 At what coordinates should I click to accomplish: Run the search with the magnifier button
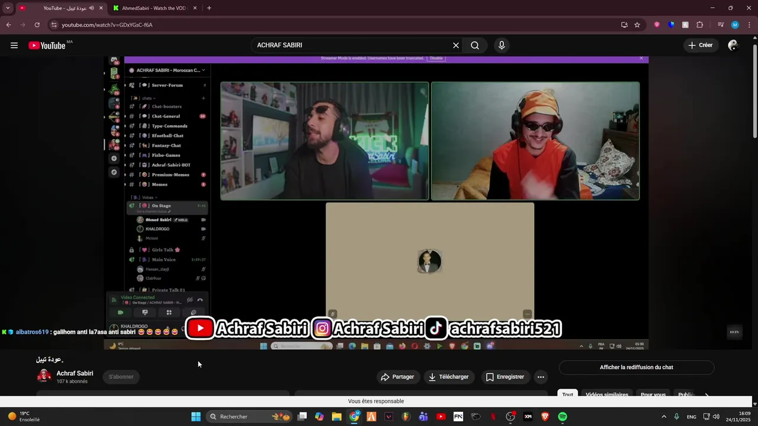coord(475,46)
